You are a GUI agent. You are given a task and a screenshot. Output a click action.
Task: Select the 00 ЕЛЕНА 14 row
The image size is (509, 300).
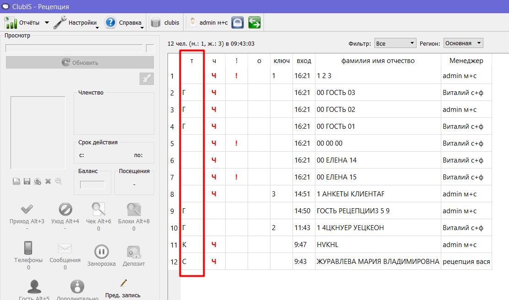(330, 160)
